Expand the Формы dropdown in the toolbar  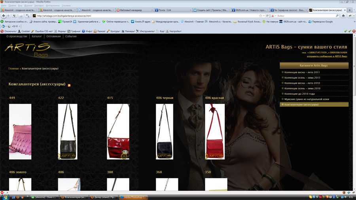60,31
